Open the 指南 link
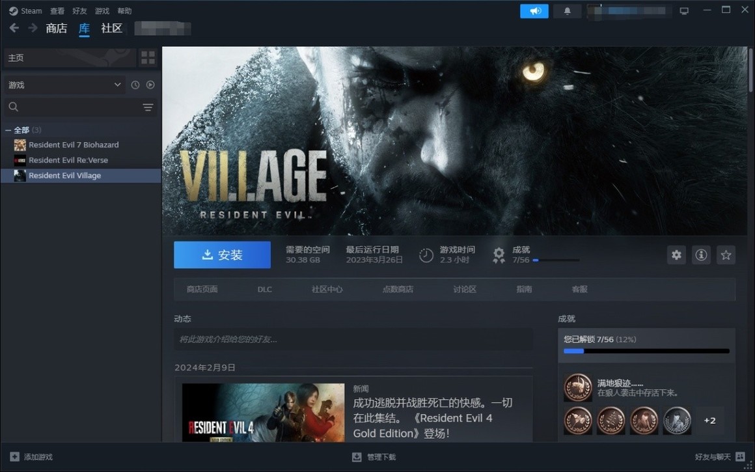This screenshot has width=755, height=472. 524,289
